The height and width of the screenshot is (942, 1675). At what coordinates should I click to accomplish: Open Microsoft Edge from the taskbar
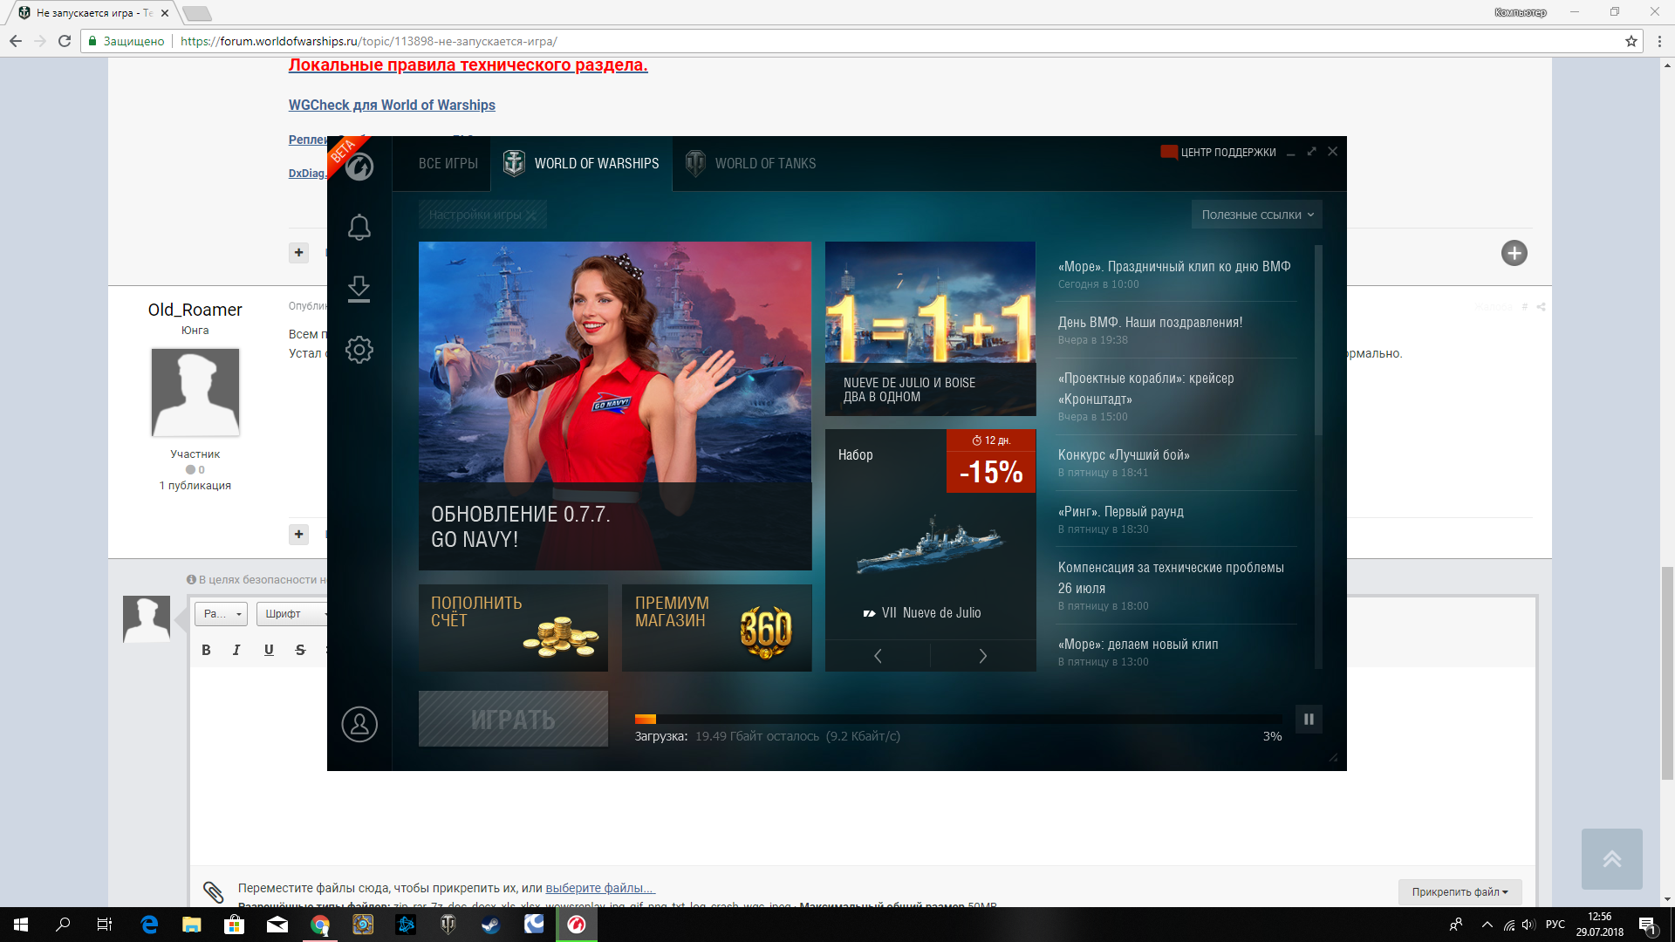149,925
